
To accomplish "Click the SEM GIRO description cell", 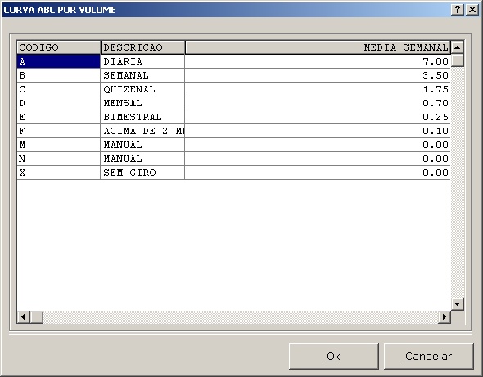I will coord(142,173).
